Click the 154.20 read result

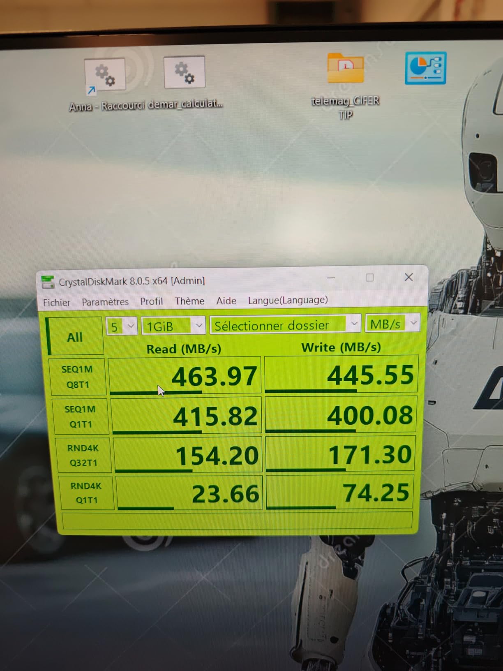click(188, 455)
